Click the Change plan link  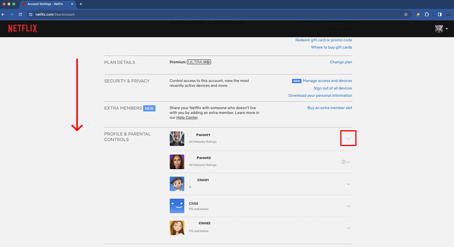pyautogui.click(x=341, y=62)
